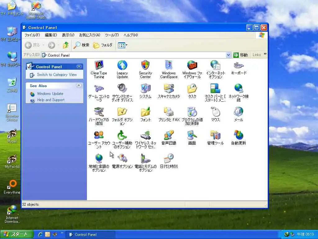318x239 pixels.
Task: Open Printers and Faxes (プリンタと FAX)
Action: click(x=169, y=114)
